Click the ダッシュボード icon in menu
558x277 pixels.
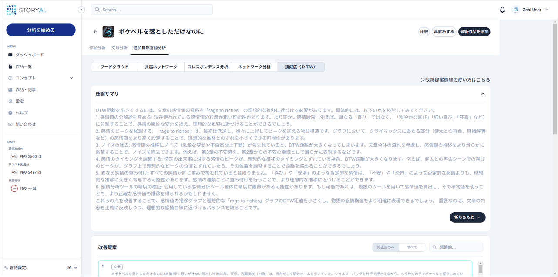click(10, 55)
